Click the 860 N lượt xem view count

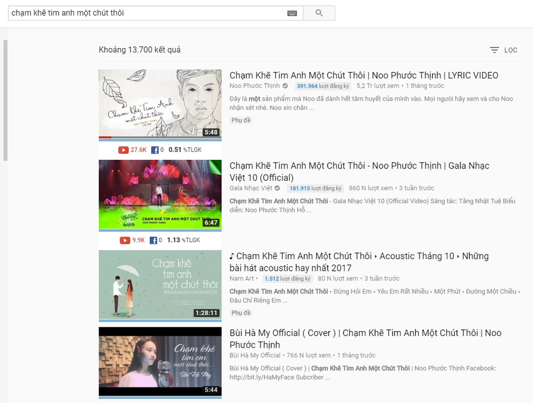coord(371,188)
